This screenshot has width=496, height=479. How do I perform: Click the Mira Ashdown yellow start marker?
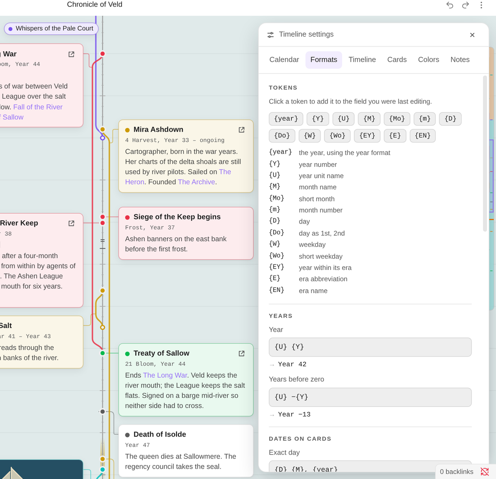tap(102, 129)
